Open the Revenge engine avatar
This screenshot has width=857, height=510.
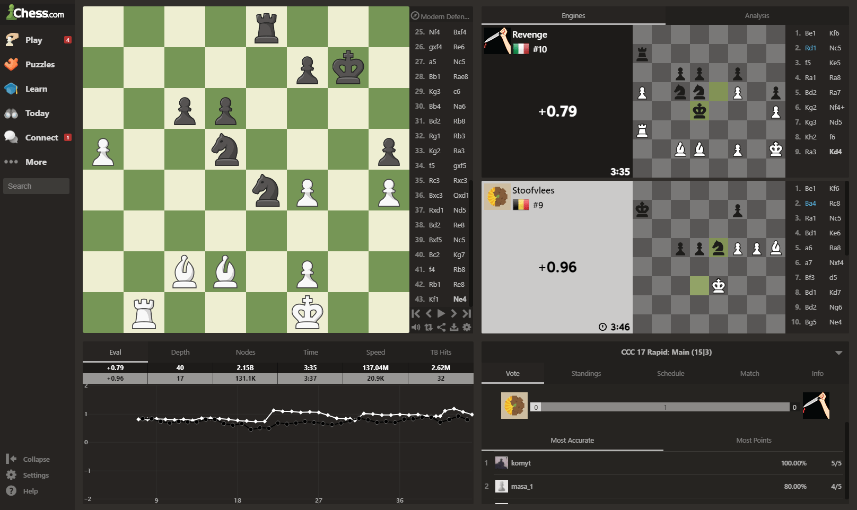(x=497, y=41)
